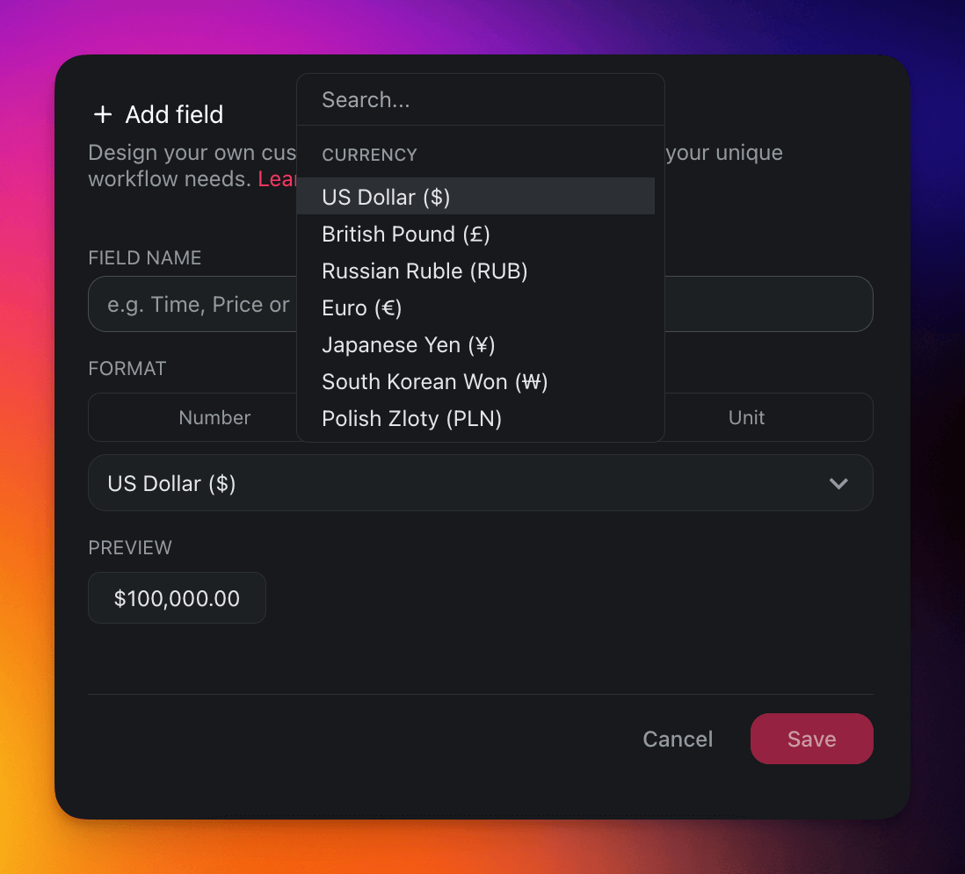Viewport: 965px width, 874px height.
Task: Click the CURRENCY section header
Action: pyautogui.click(x=369, y=155)
